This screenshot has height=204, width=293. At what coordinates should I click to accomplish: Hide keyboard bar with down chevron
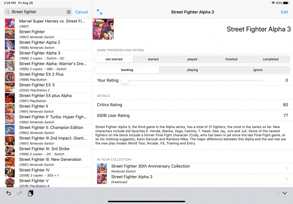click(285, 193)
